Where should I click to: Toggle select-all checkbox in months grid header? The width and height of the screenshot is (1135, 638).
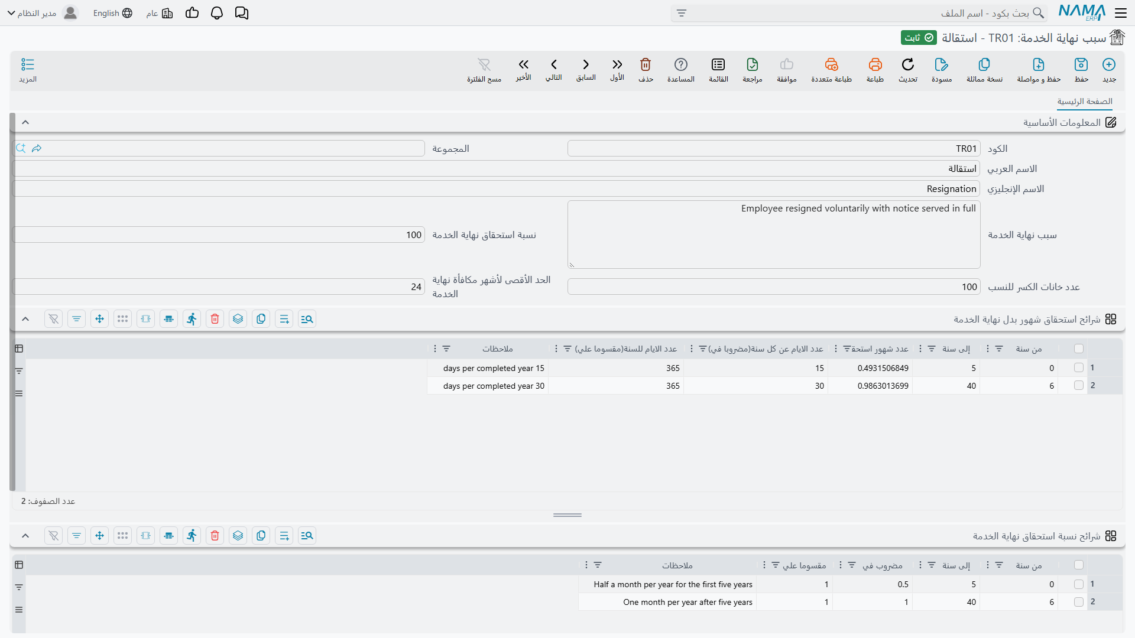[1079, 349]
